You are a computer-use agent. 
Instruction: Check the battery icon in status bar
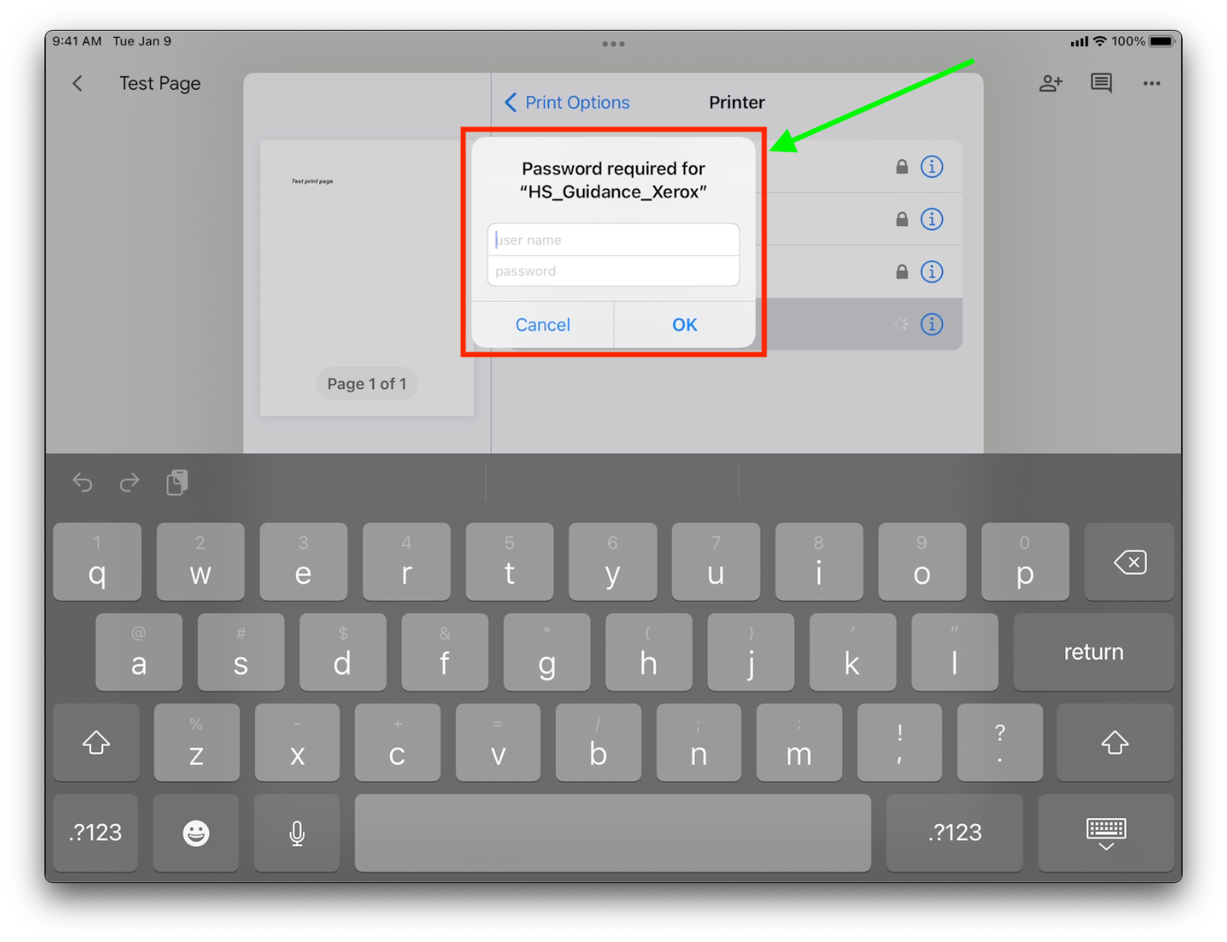[1162, 41]
